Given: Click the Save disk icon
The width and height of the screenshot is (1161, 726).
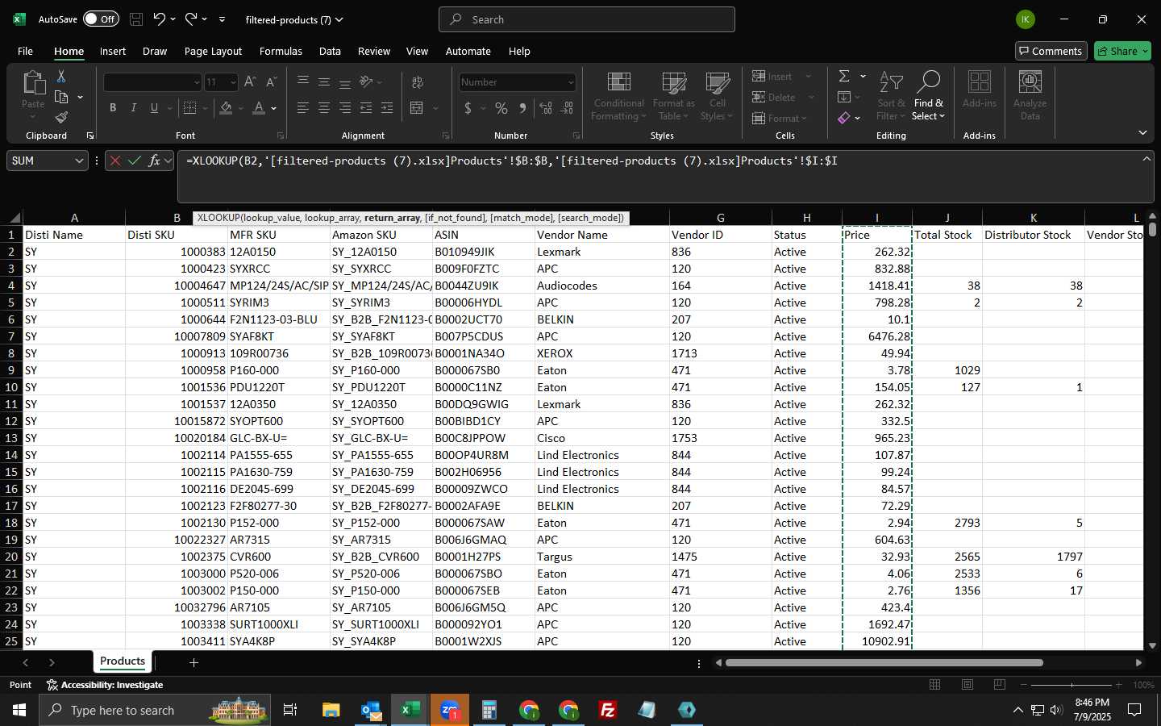Looking at the screenshot, I should [136, 19].
